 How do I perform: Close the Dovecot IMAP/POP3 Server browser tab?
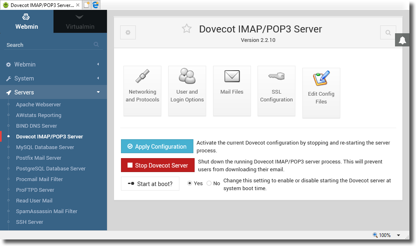[78, 5]
